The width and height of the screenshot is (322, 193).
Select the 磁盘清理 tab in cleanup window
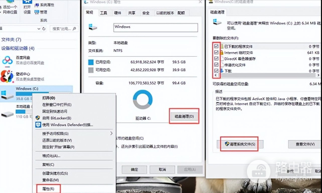pos(217,12)
